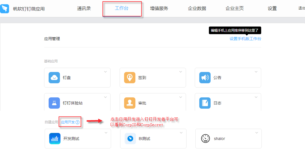This screenshot has width=305, height=151.
Task: Click the help question mark beside 应用开发
Action: (x=77, y=122)
